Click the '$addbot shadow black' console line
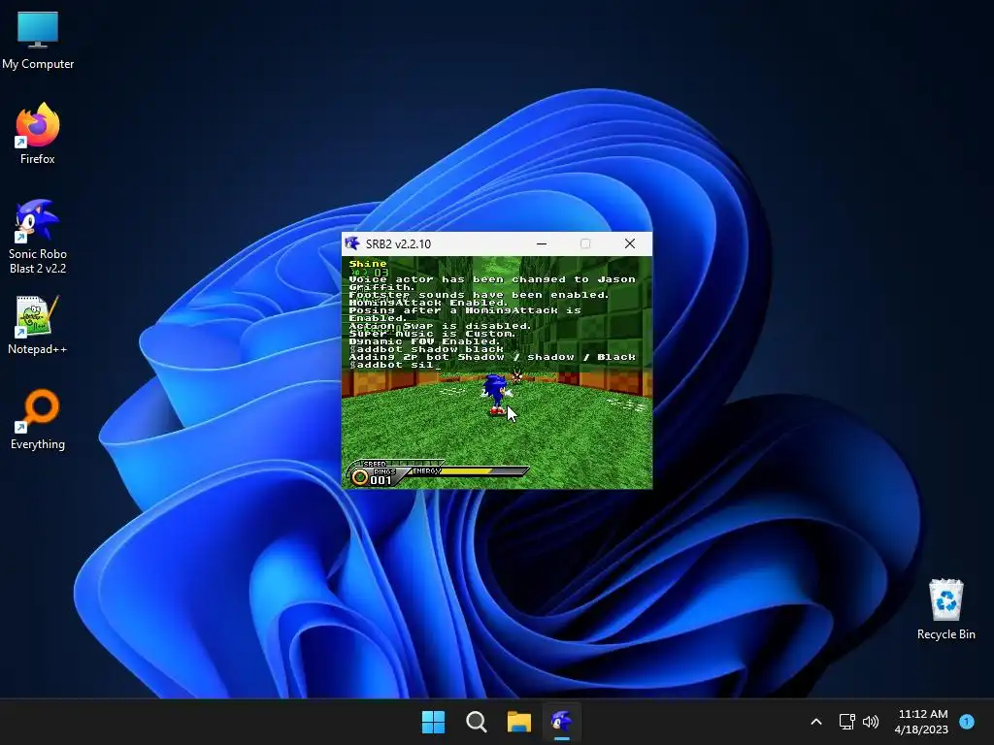 (427, 349)
